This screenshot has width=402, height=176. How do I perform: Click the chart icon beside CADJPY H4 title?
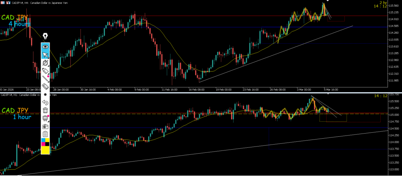(x=7, y=2)
